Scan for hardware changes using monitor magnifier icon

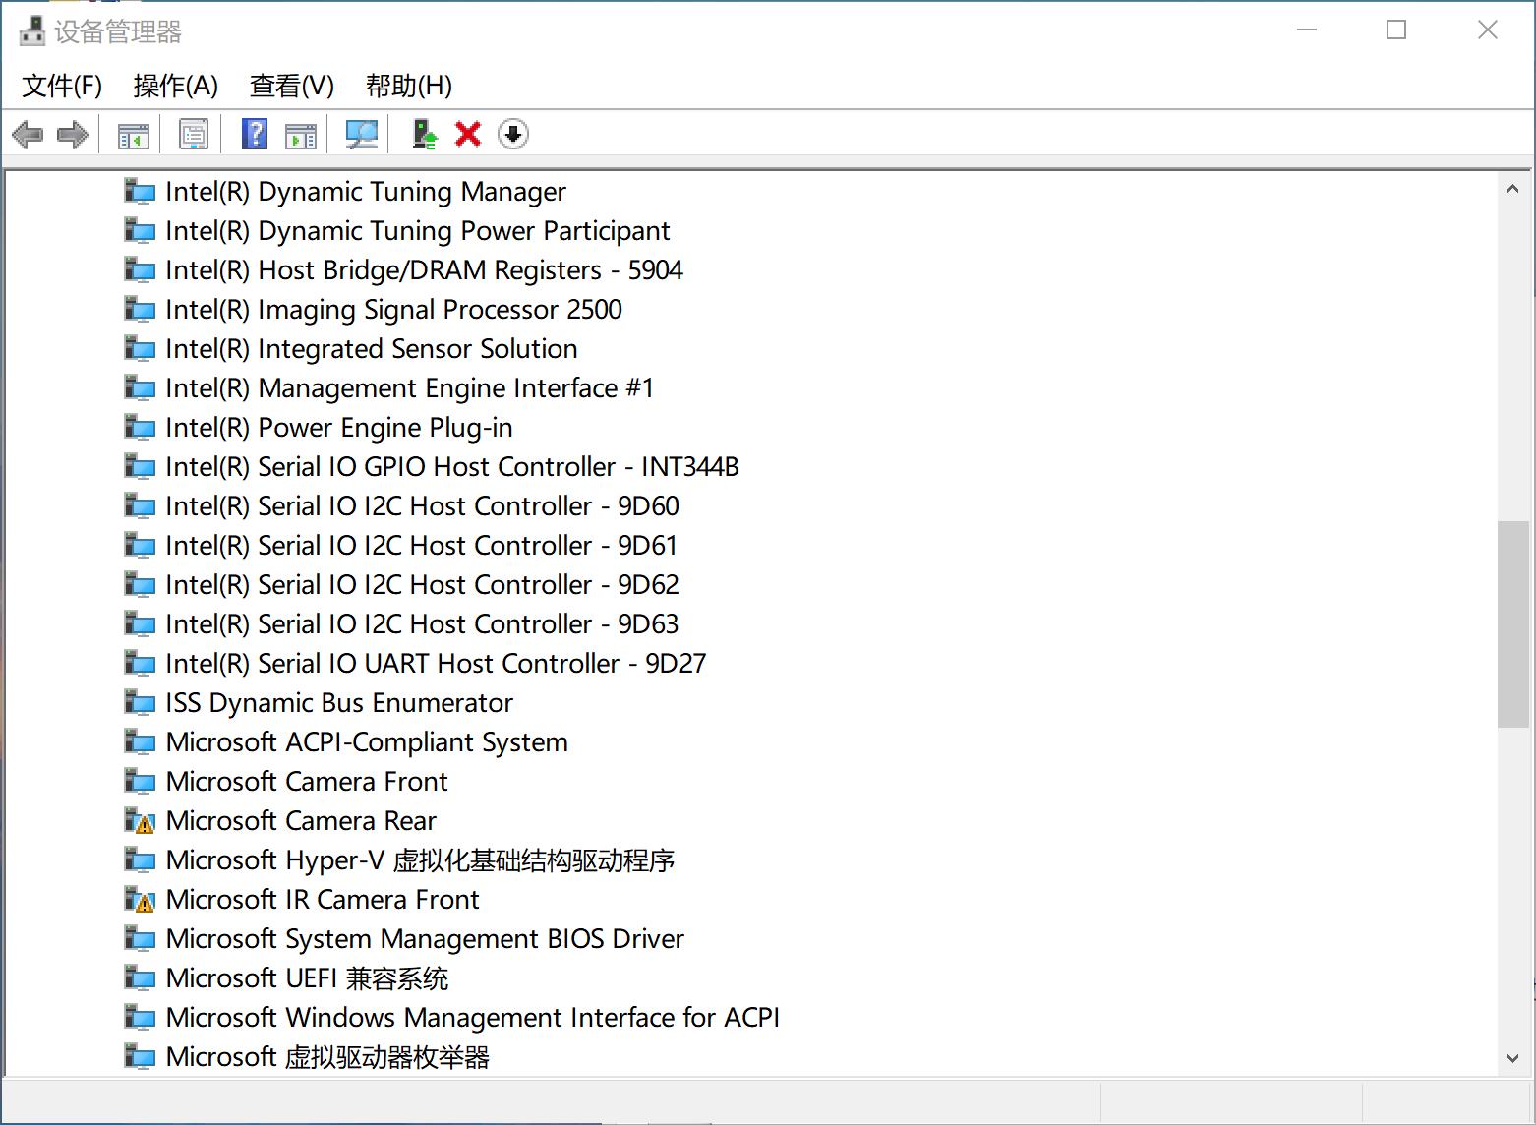362,134
